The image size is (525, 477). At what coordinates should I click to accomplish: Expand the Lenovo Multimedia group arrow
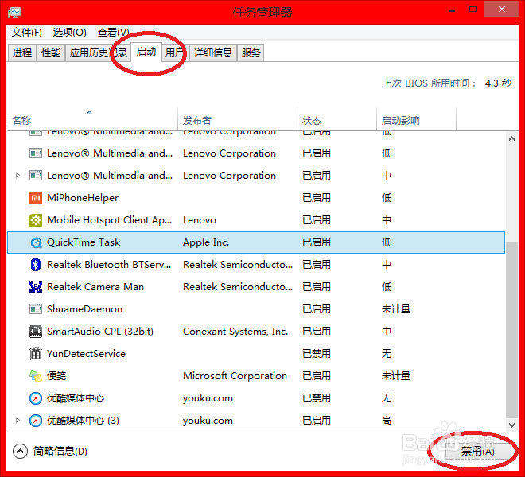click(x=17, y=176)
